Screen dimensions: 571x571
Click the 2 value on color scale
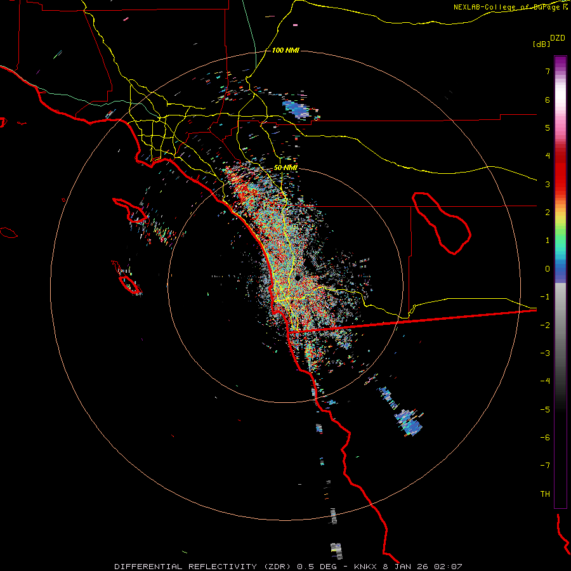click(x=548, y=213)
